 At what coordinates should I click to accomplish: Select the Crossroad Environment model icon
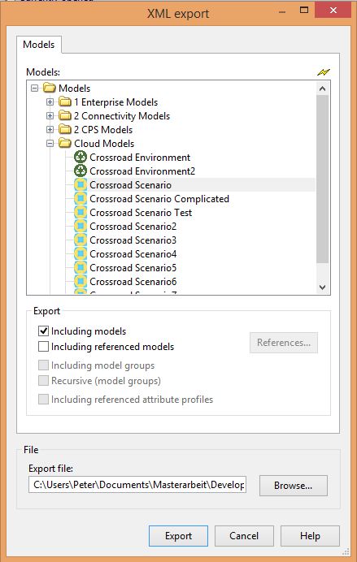coord(81,157)
